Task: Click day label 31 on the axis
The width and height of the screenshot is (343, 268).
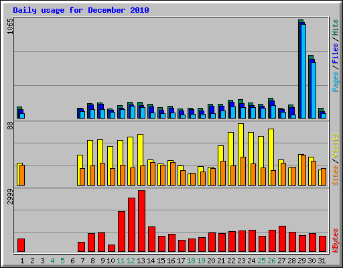Action: coord(322,261)
